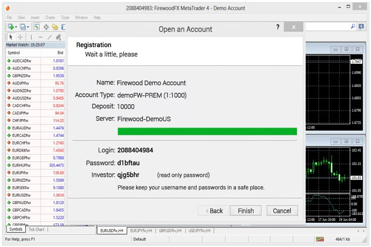The image size is (371, 247).
Task: Open the View menu
Action: click(x=21, y=17)
